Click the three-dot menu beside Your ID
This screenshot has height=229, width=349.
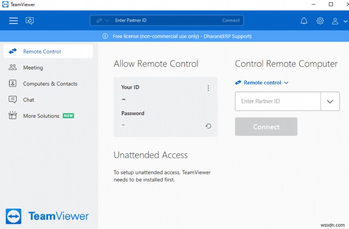[208, 88]
